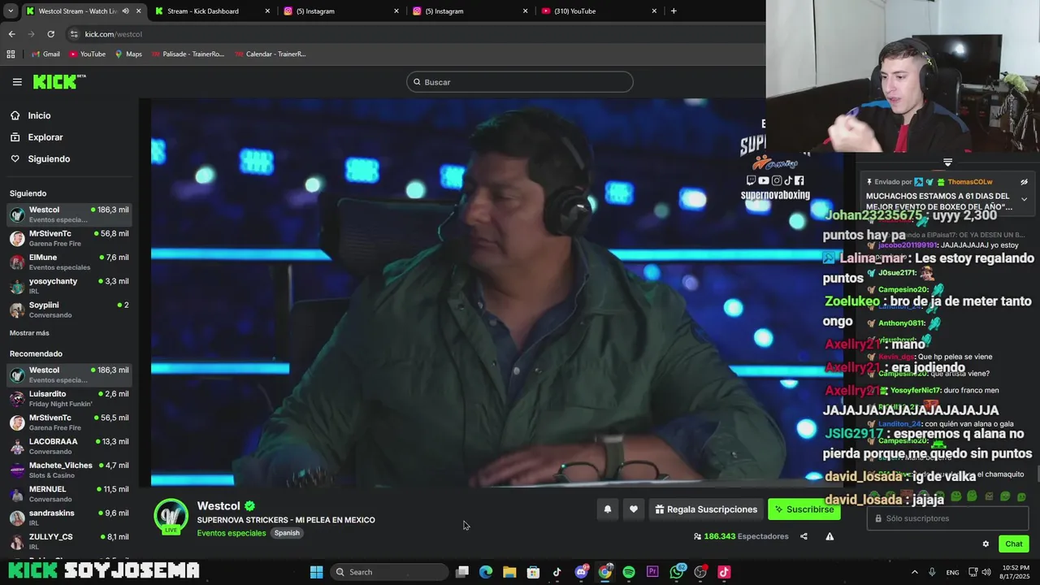
Task: Open the Windows Start menu
Action: coord(317,572)
